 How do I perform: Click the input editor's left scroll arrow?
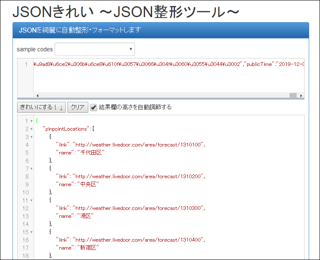37,96
